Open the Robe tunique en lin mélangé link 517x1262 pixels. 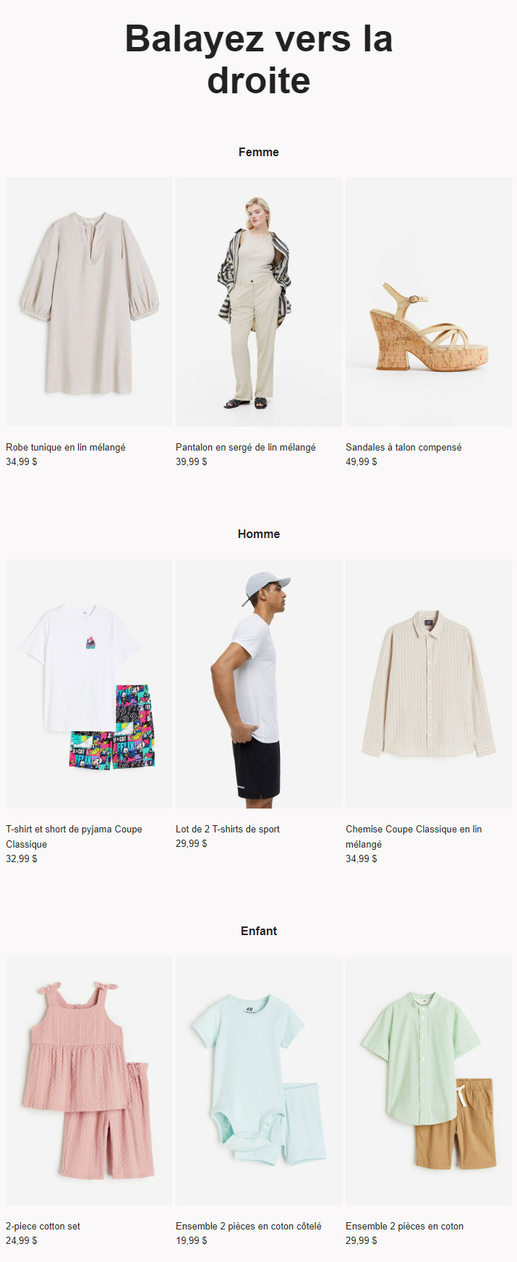[66, 447]
